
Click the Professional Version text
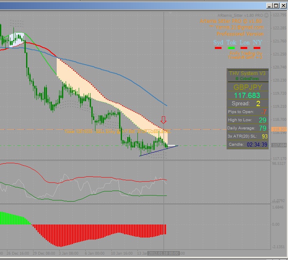240,34
